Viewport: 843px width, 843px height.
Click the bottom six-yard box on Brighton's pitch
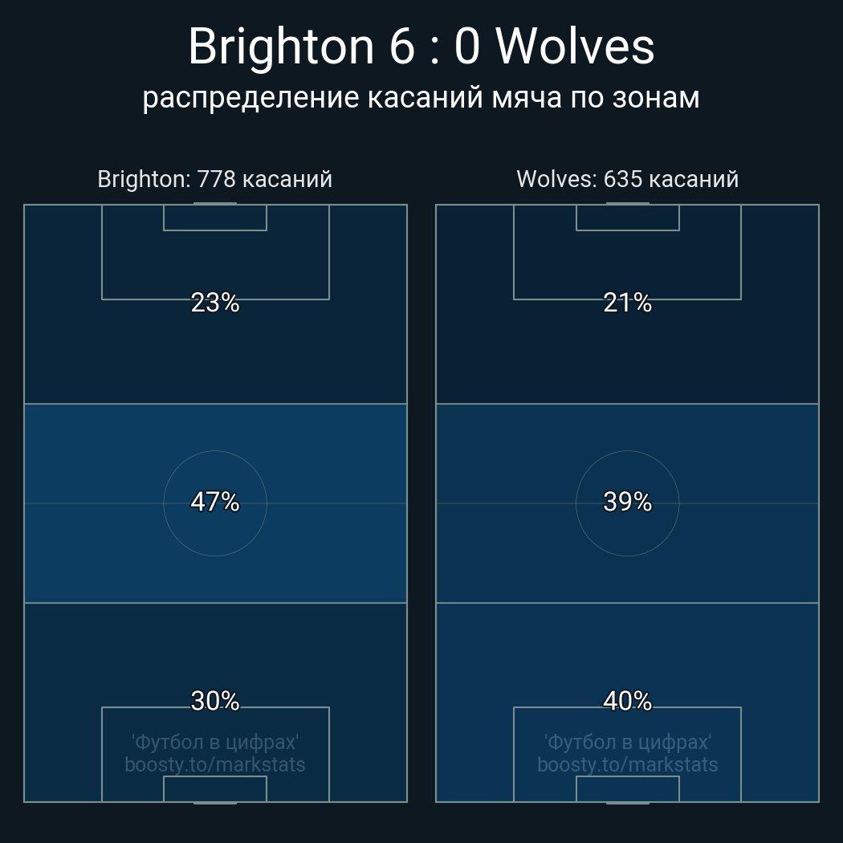(x=215, y=788)
